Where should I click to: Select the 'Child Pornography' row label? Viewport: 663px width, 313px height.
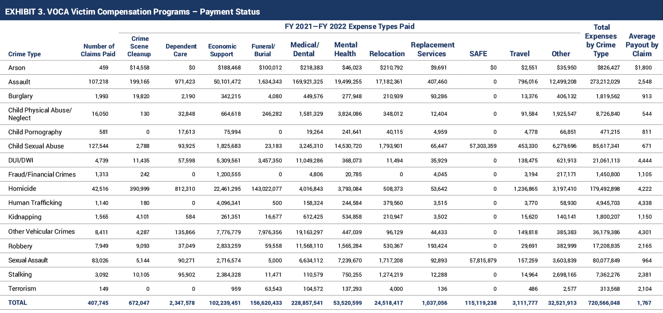35,132
